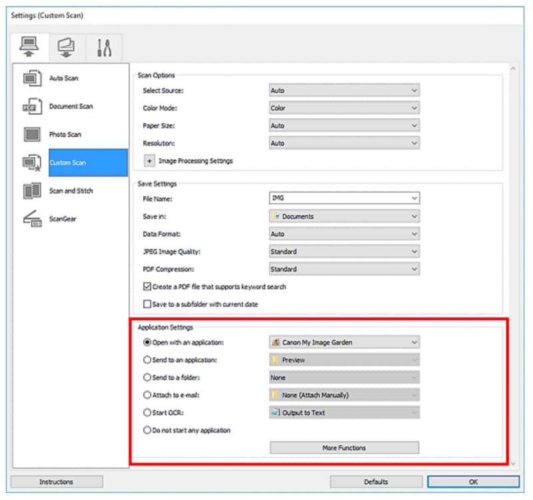Select Open with an application radio
533x500 pixels.
147,342
